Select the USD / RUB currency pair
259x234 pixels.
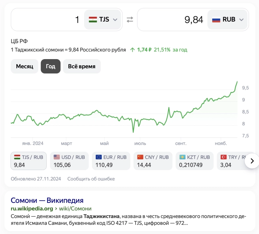(69, 161)
